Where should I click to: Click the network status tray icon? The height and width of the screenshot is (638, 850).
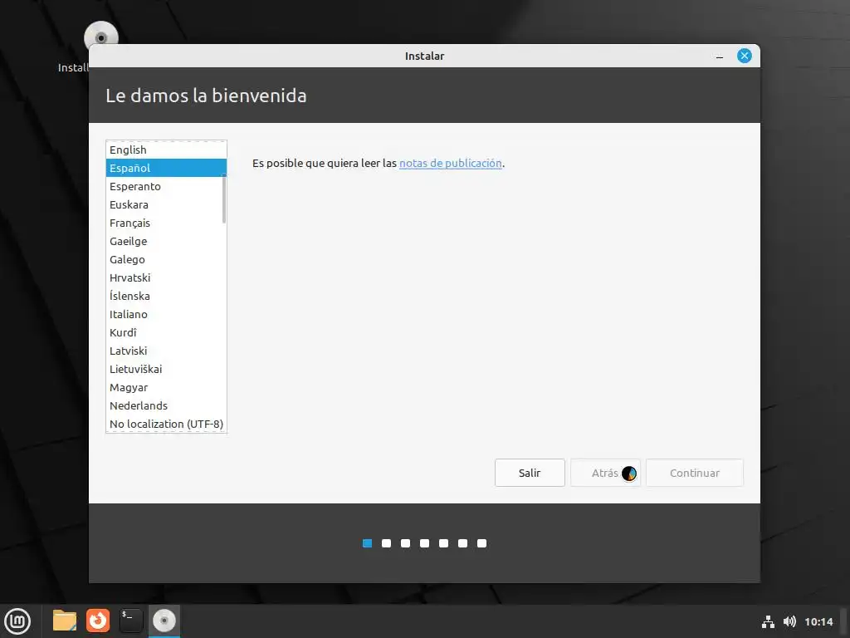[x=768, y=621]
